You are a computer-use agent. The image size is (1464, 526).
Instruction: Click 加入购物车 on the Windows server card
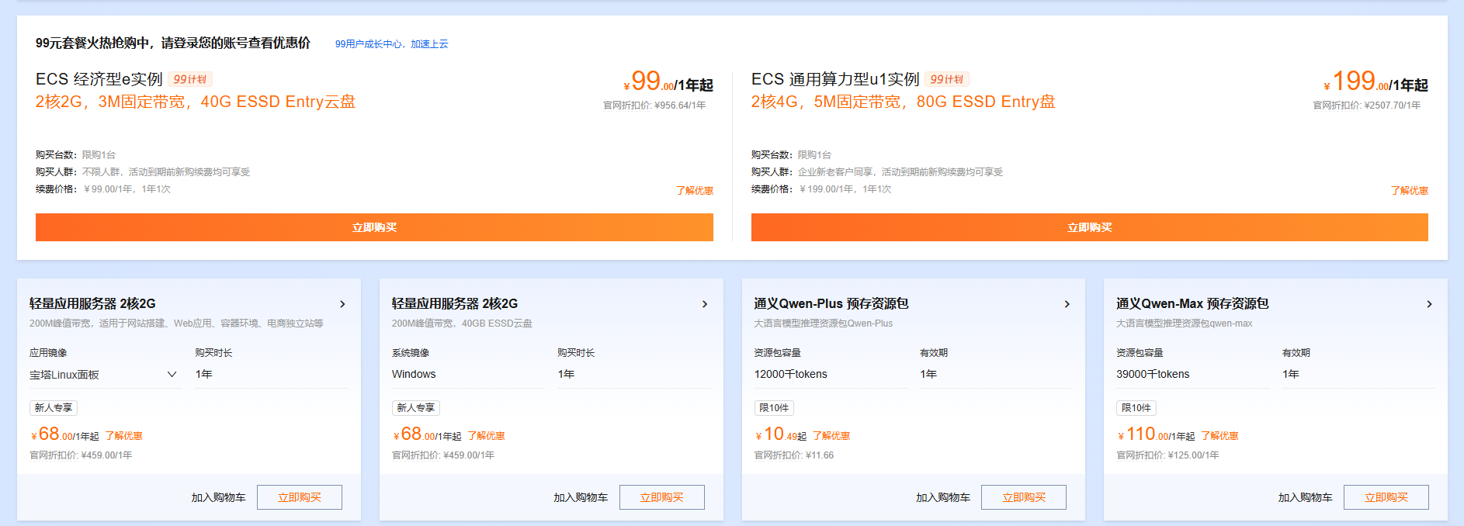581,498
